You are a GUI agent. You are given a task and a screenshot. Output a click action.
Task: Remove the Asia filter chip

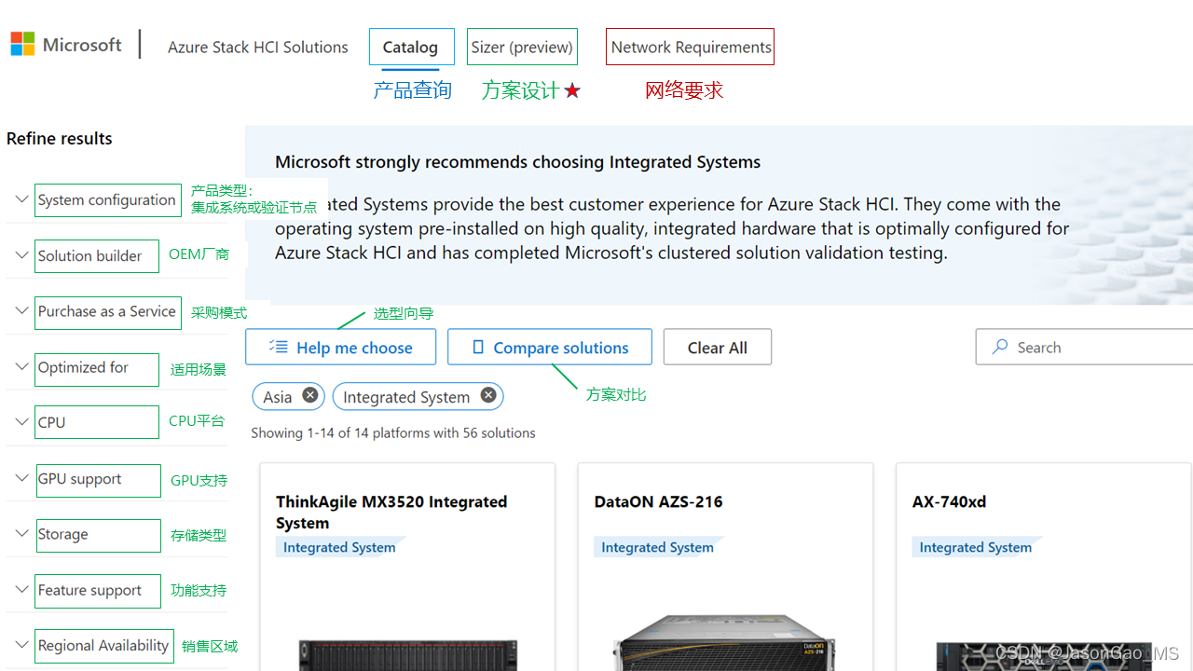310,395
